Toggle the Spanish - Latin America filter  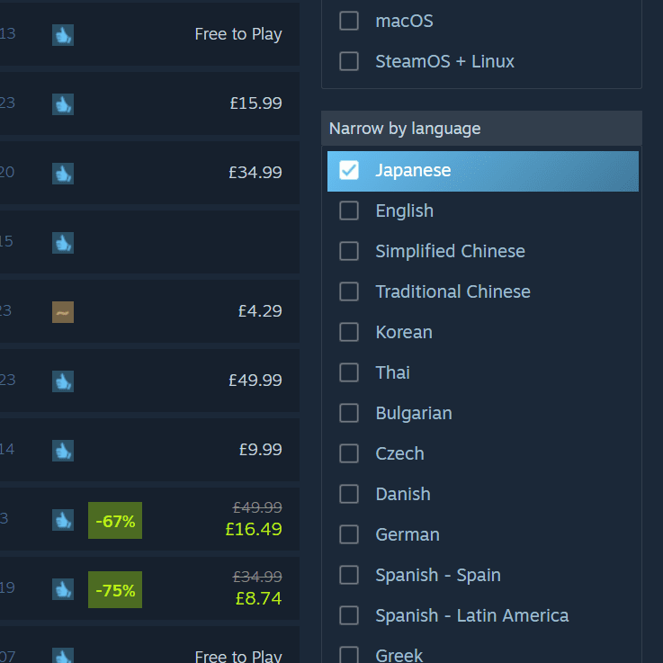tap(349, 615)
